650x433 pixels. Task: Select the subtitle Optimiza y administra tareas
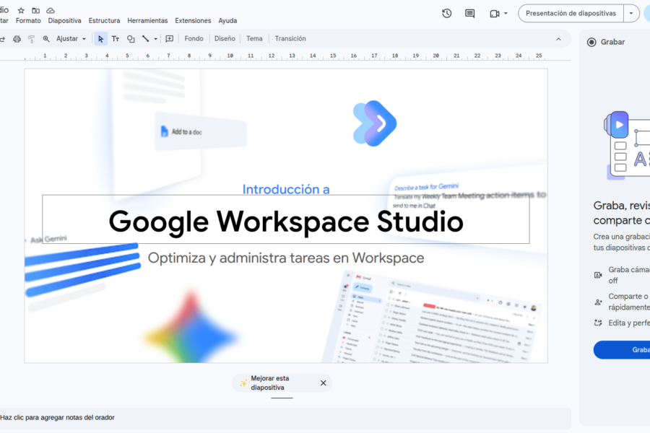point(286,258)
